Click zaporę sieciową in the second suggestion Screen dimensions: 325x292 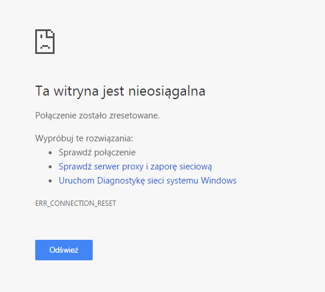(181, 167)
